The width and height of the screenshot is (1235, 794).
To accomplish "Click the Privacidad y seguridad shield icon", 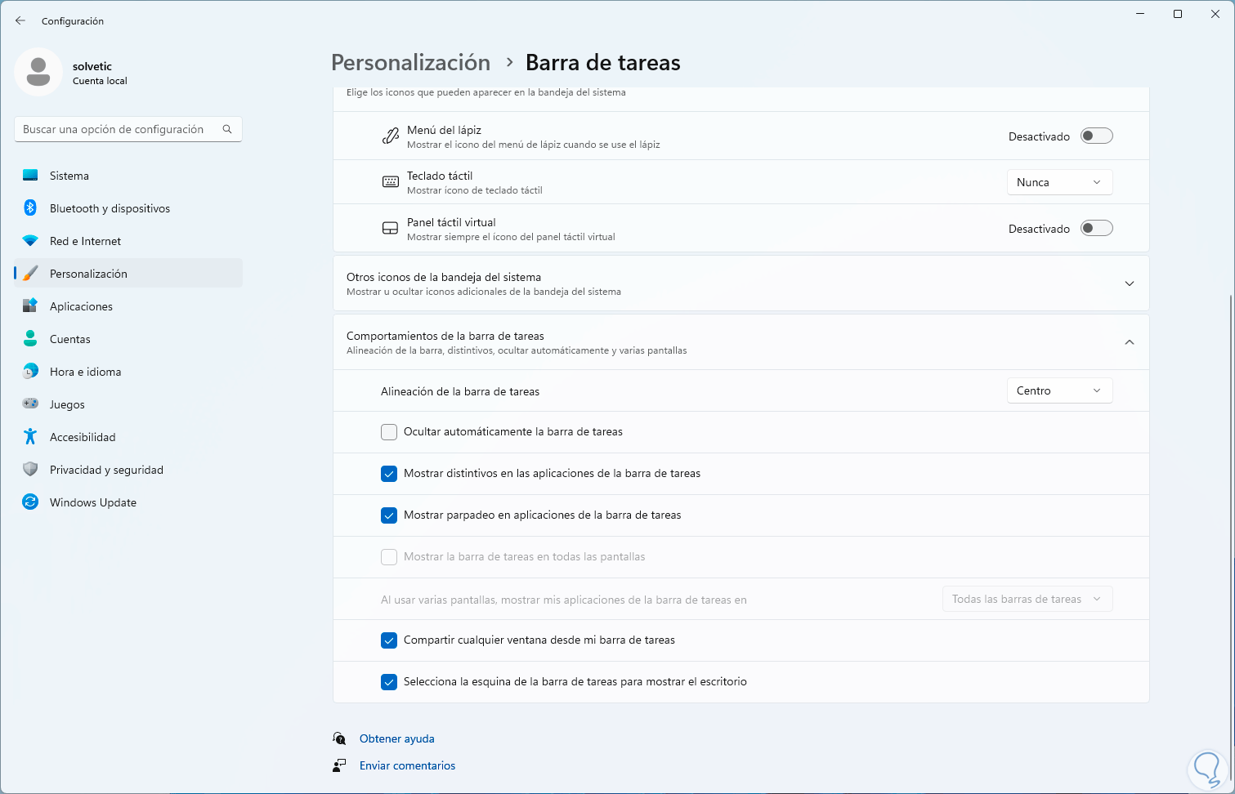I will point(30,470).
